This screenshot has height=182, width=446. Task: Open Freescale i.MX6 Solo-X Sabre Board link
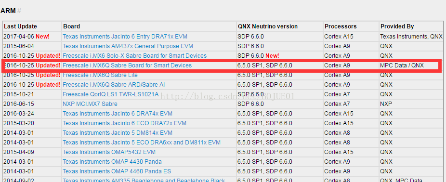pos(134,56)
